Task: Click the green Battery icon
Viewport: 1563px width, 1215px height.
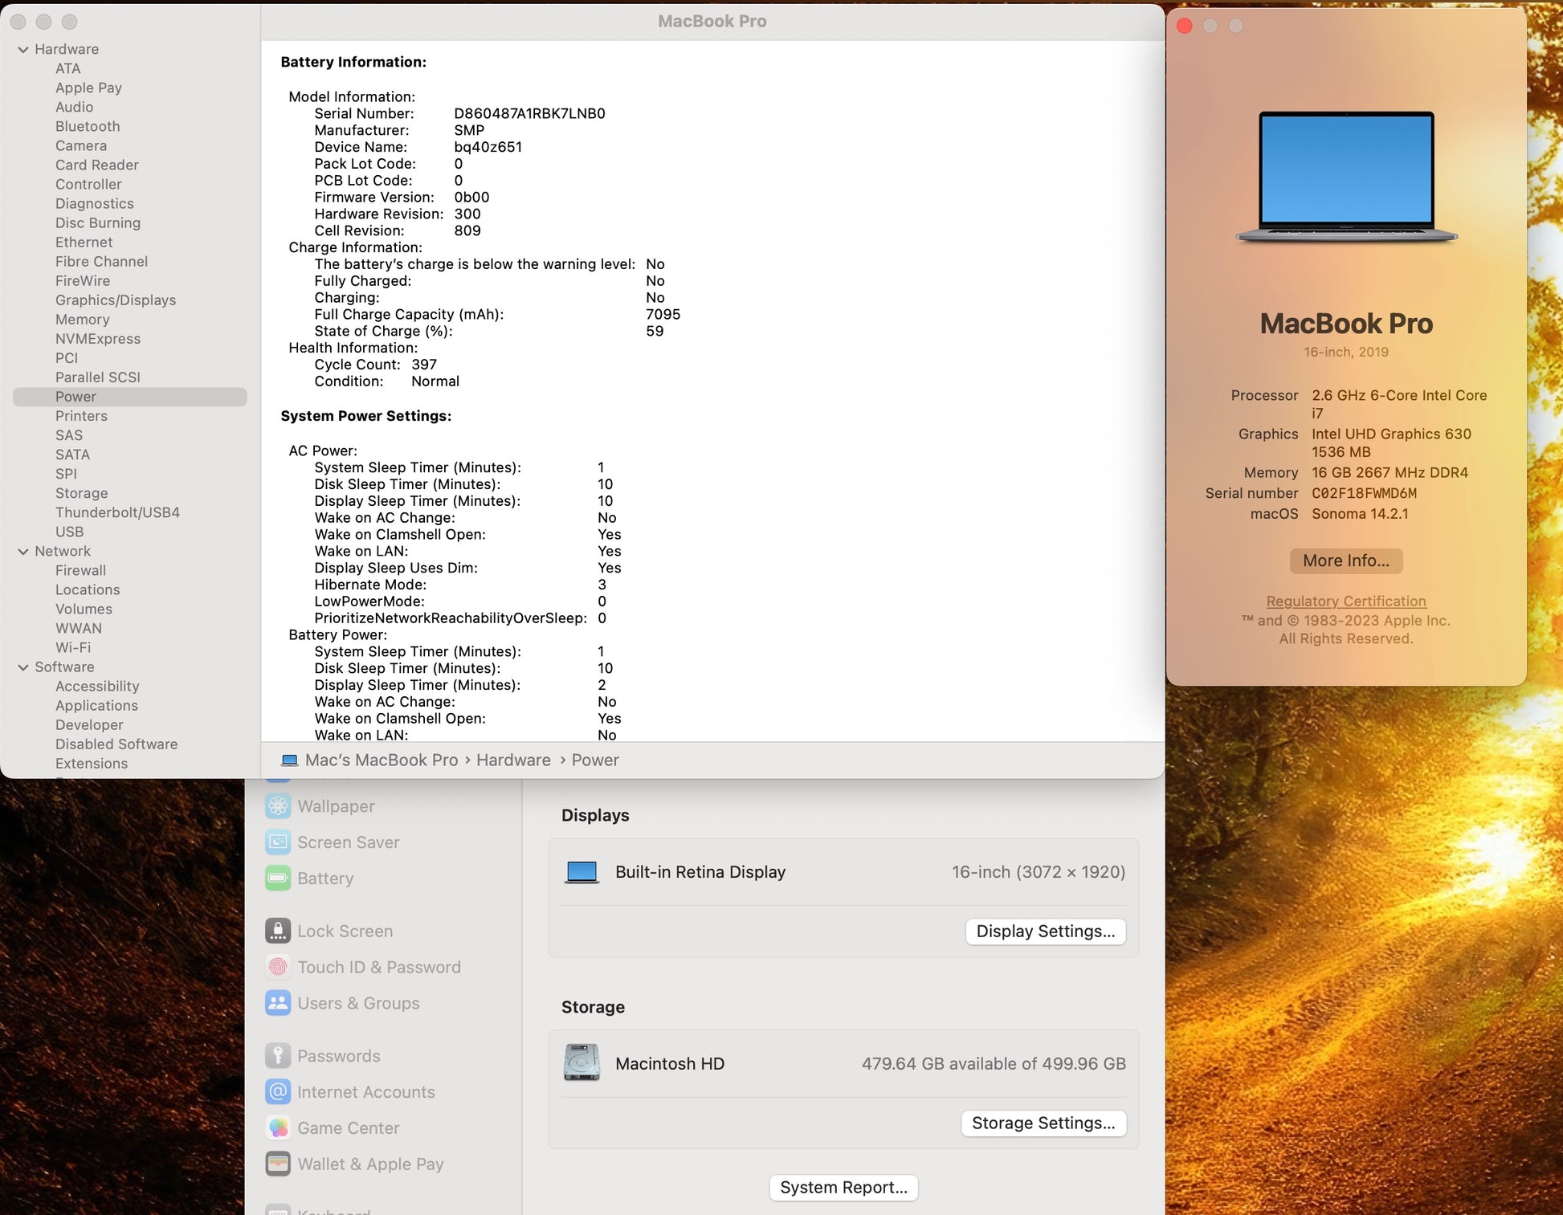Action: pos(278,878)
